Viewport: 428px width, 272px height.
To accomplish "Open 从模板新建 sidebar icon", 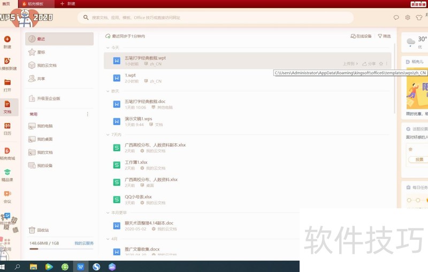I will tap(7, 61).
